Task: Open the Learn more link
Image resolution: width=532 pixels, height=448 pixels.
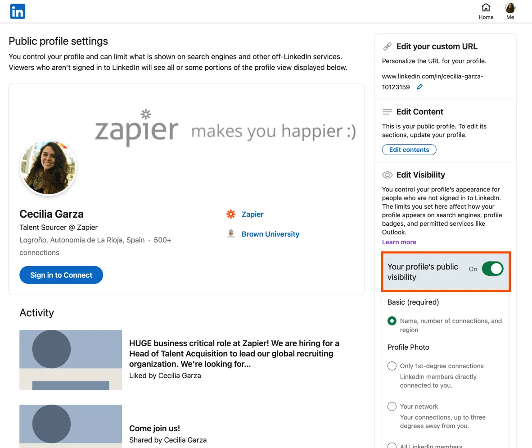Action: (x=399, y=242)
